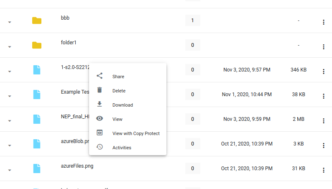Viewport: 332px width, 189px height.
Task: Open the bbb folder name link
Action: coord(65,18)
